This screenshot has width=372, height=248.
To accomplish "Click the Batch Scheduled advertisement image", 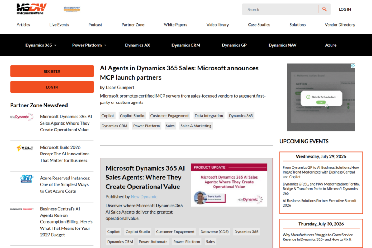I will (x=321, y=97).
